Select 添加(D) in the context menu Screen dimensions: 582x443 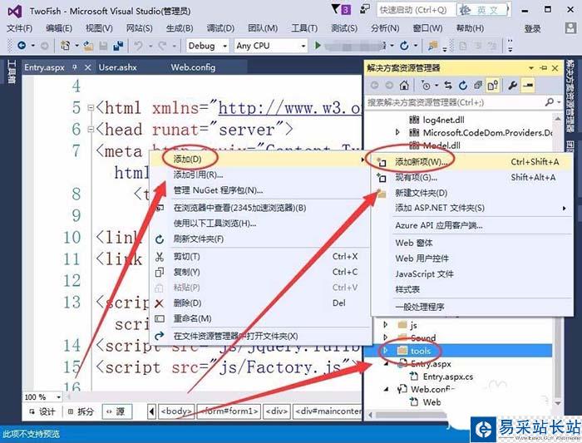pyautogui.click(x=260, y=160)
